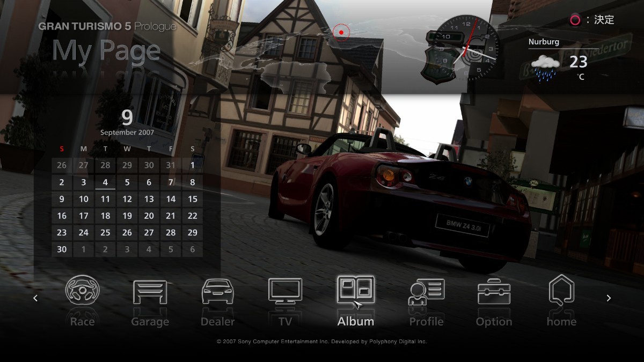The image size is (644, 362).
Task: Open the Option toolbox icon
Action: [494, 291]
